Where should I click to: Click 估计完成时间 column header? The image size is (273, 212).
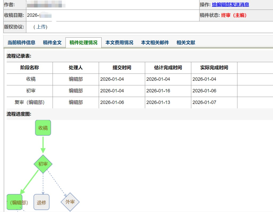tap(168, 68)
